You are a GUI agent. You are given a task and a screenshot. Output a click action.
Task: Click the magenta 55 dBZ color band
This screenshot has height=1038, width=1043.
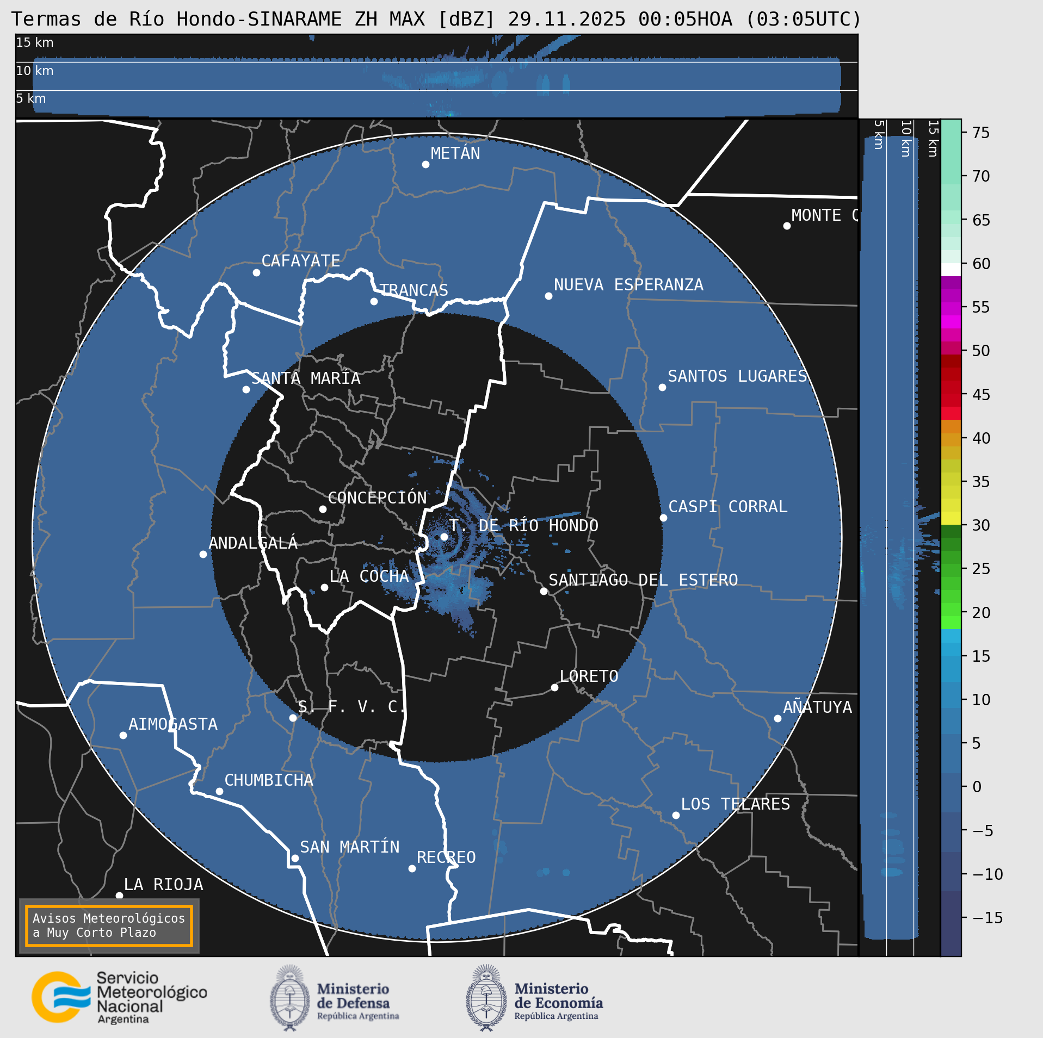click(951, 308)
